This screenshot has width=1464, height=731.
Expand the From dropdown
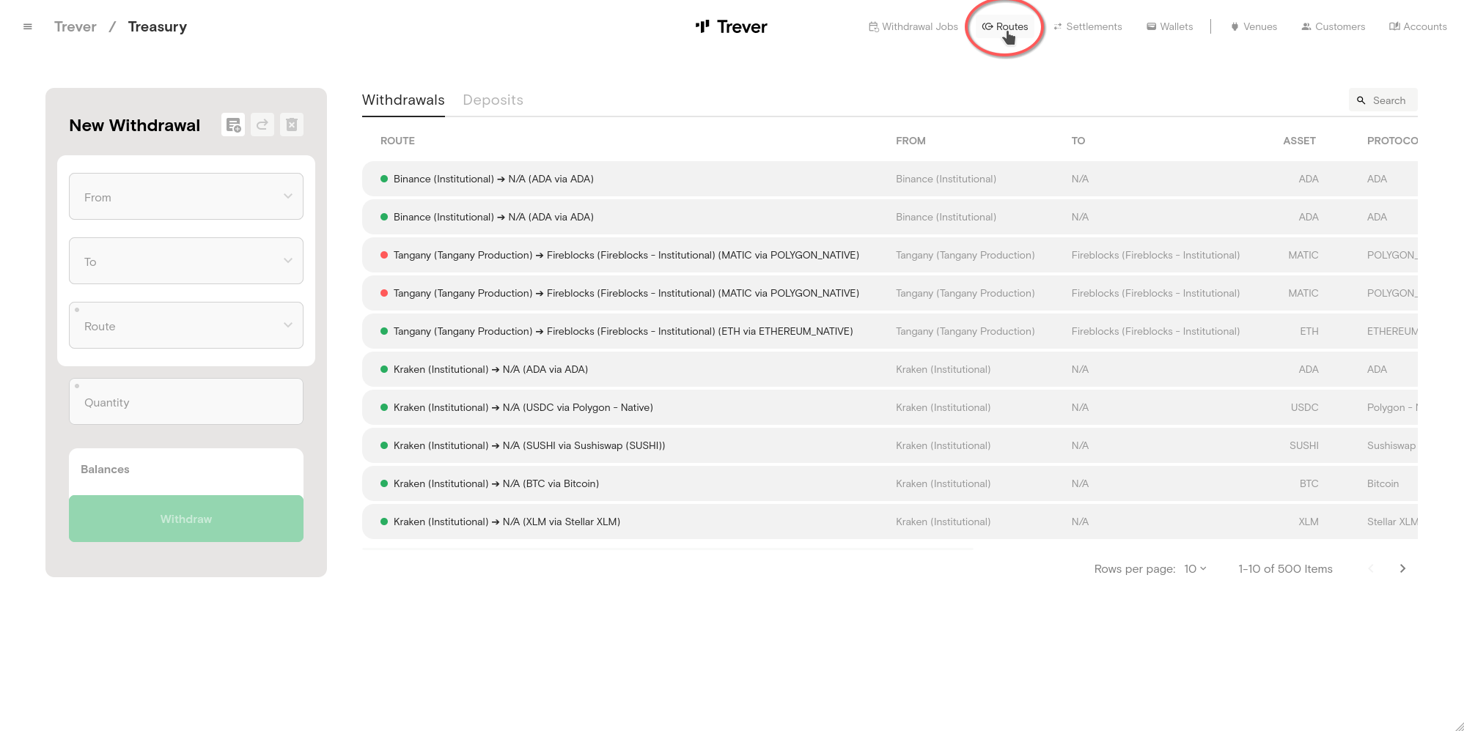pyautogui.click(x=186, y=196)
